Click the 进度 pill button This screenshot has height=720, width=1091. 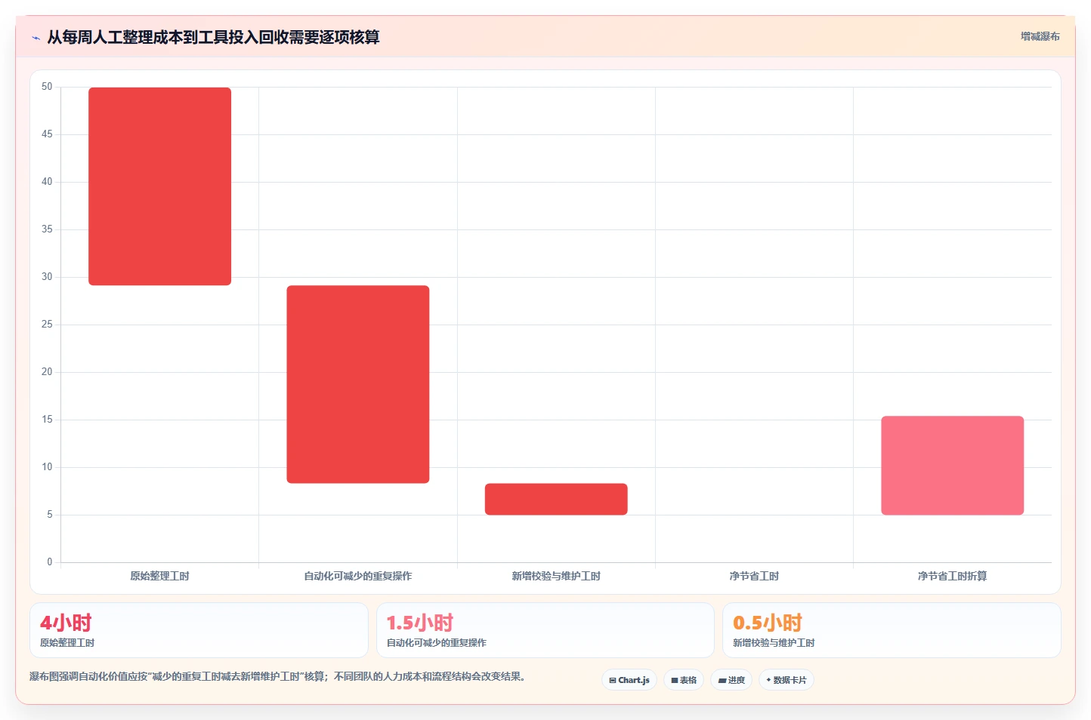[731, 680]
